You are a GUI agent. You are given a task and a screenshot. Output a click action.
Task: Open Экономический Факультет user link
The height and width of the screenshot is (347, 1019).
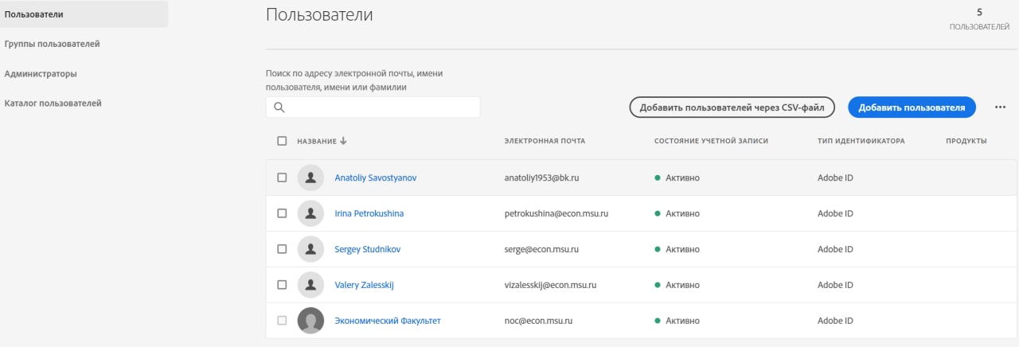(388, 321)
